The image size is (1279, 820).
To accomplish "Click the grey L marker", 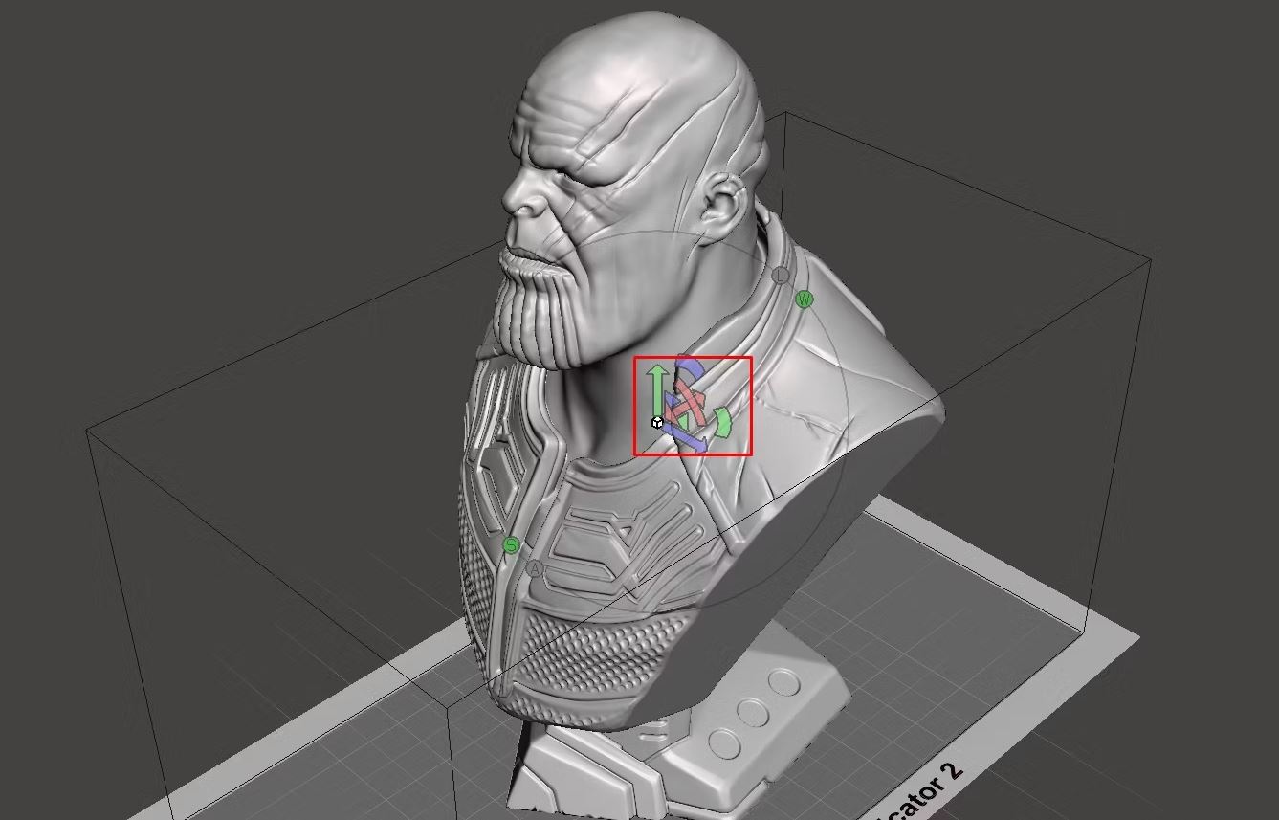I will coord(781,276).
